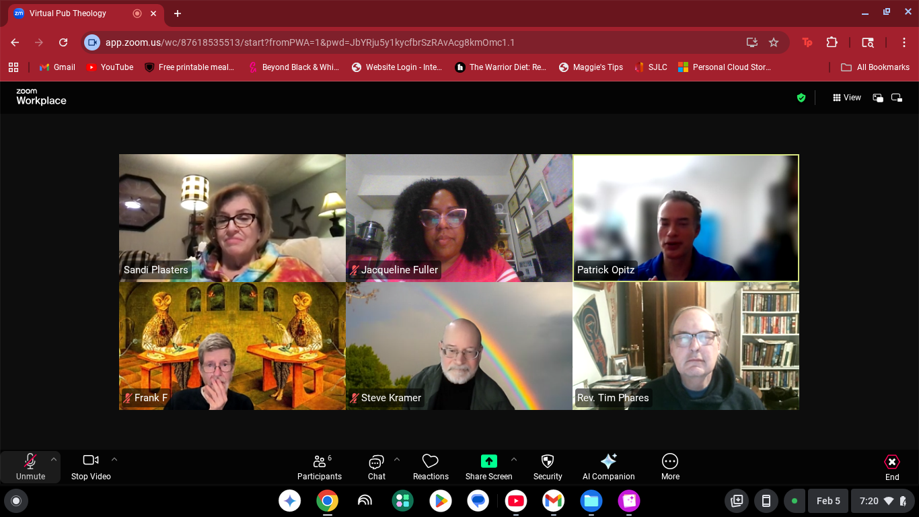Unmute the microphone
919x517 pixels.
(x=30, y=467)
